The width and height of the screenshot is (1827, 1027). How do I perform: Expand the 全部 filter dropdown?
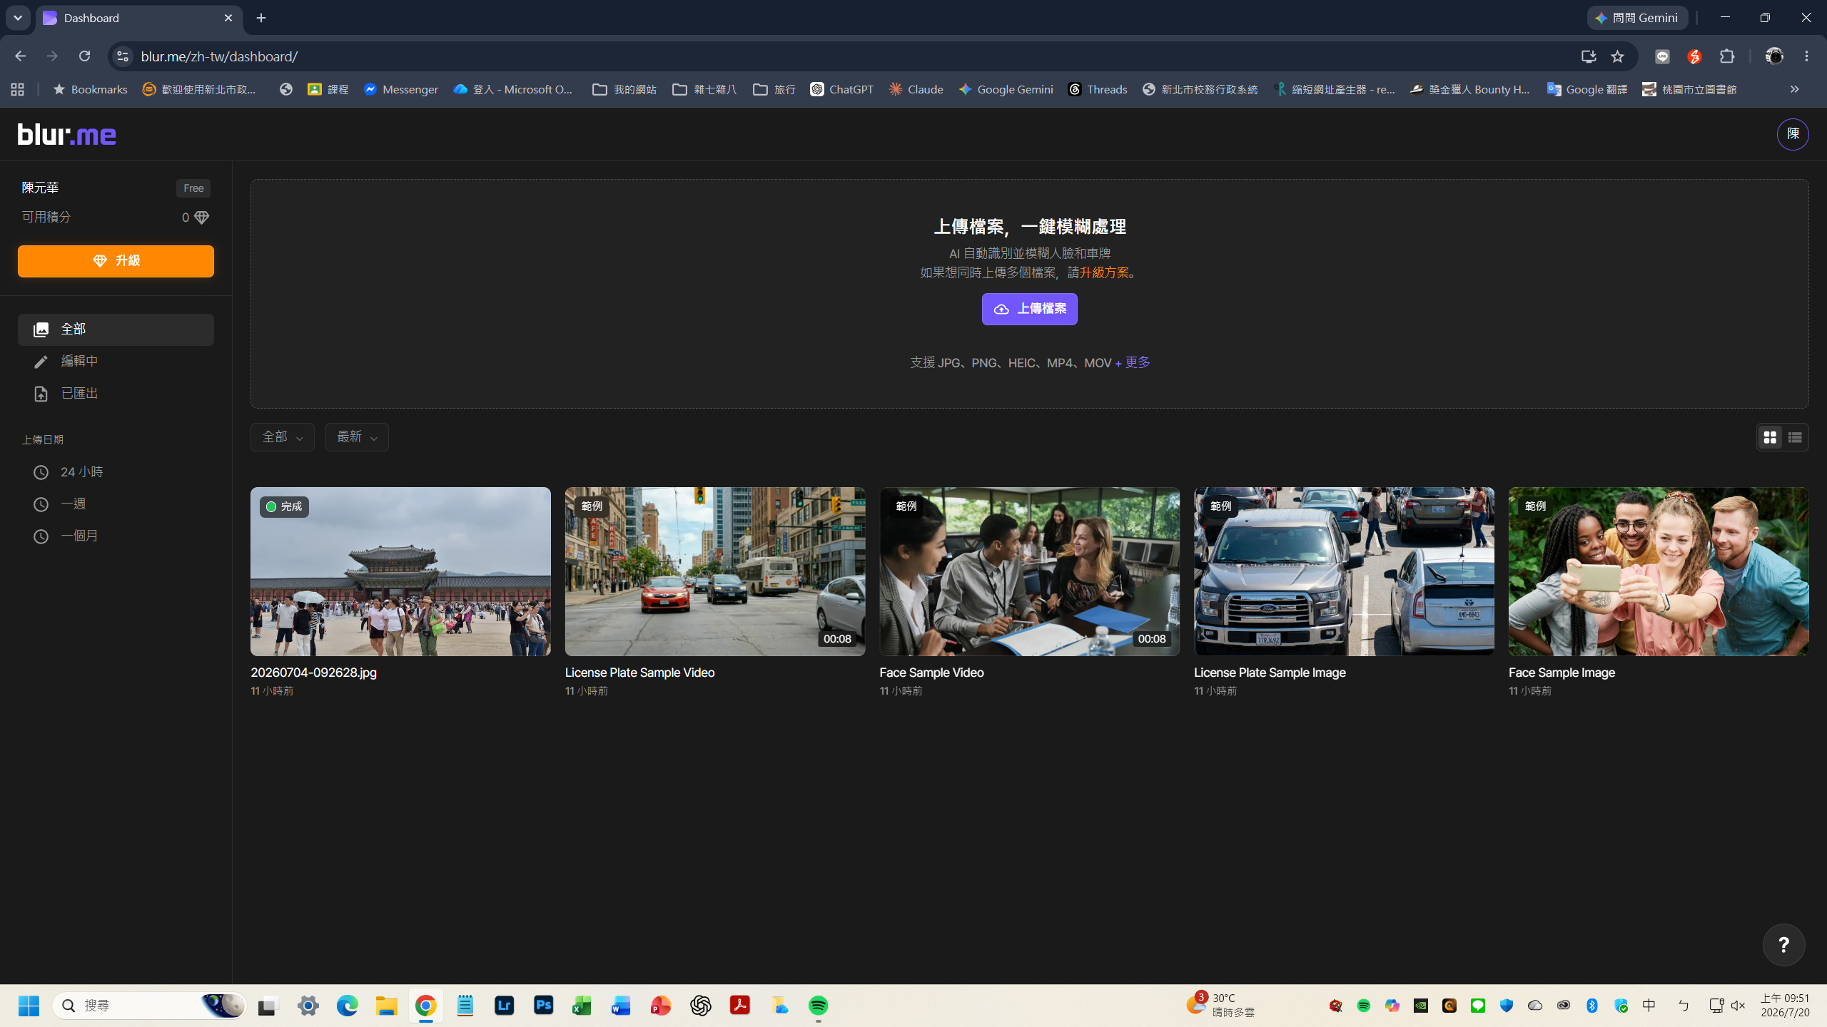pyautogui.click(x=283, y=437)
